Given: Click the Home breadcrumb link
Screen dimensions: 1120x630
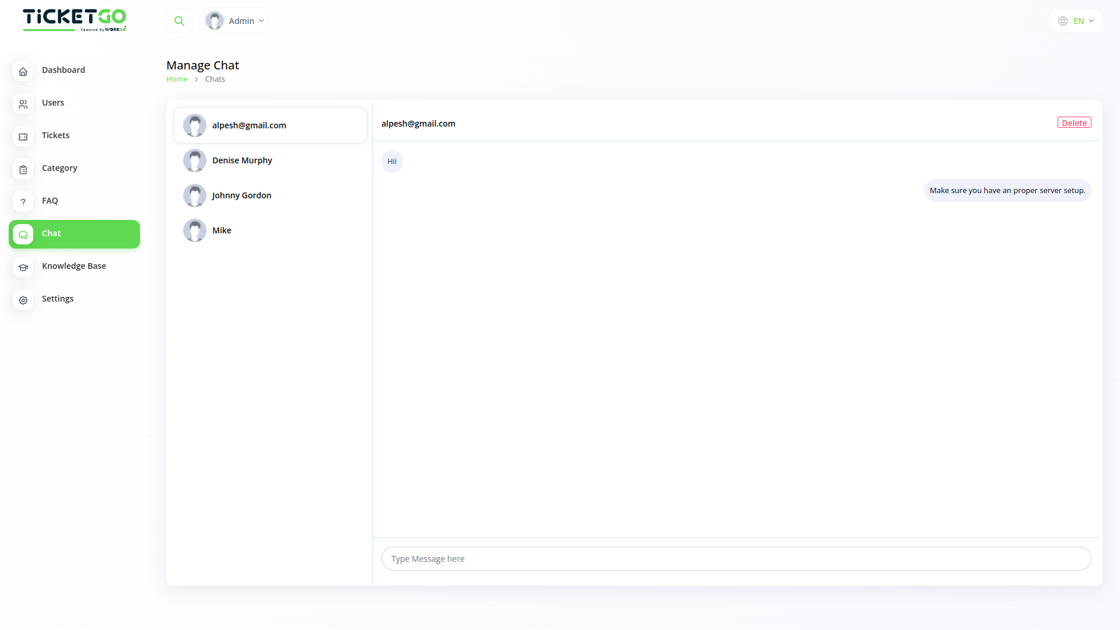Looking at the screenshot, I should (x=177, y=79).
